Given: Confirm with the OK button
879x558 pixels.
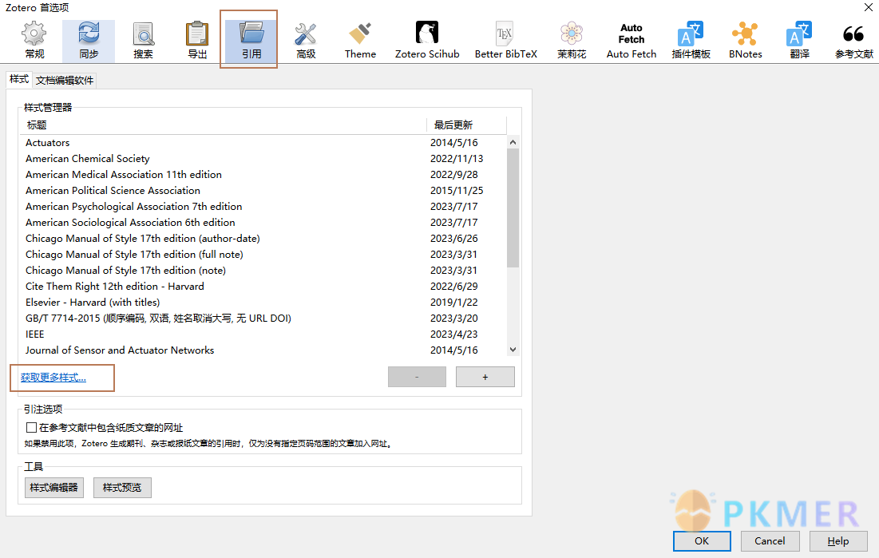Looking at the screenshot, I should [x=702, y=540].
